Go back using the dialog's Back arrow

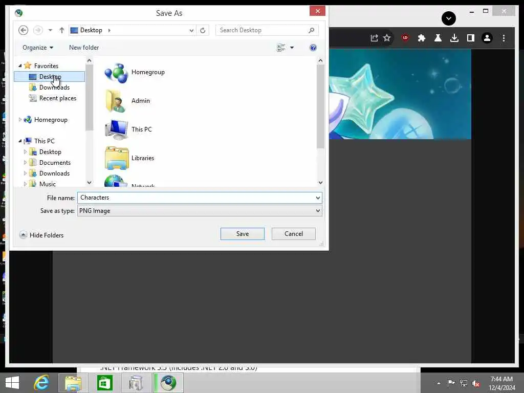23,30
